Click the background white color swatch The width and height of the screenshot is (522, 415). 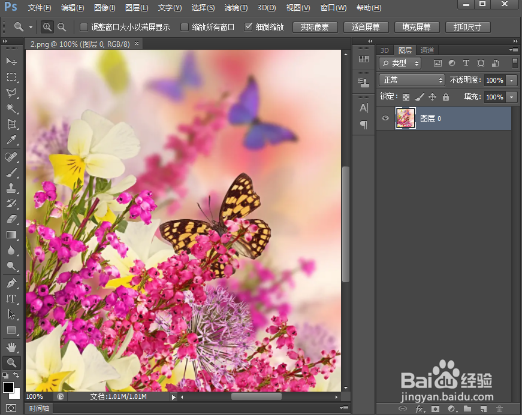16,395
